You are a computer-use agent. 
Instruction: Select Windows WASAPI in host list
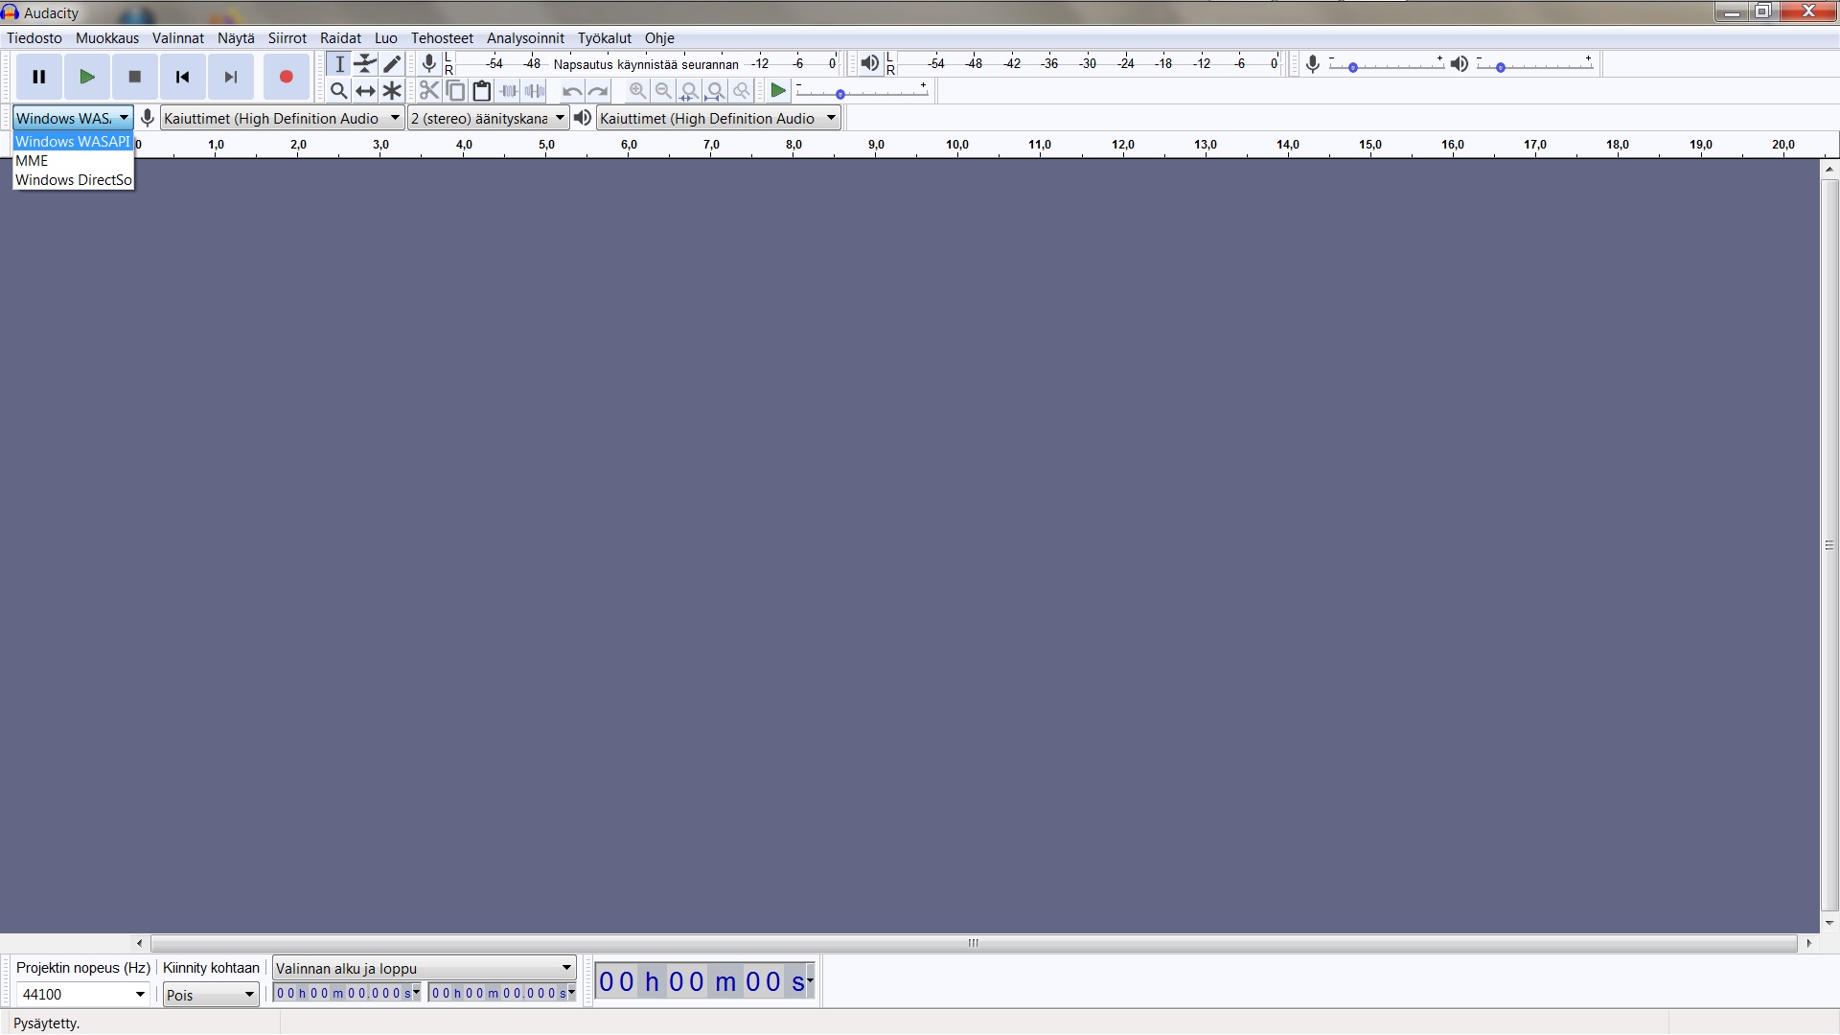(73, 142)
